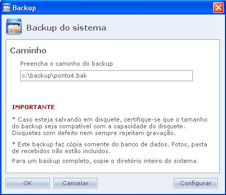Click the disquete warning paragraph
The width and height of the screenshot is (226, 195).
(x=109, y=126)
